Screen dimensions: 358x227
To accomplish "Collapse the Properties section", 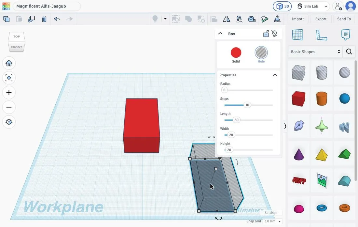I will [275, 75].
